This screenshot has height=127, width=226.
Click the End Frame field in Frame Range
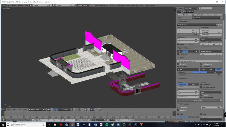tap(211, 32)
